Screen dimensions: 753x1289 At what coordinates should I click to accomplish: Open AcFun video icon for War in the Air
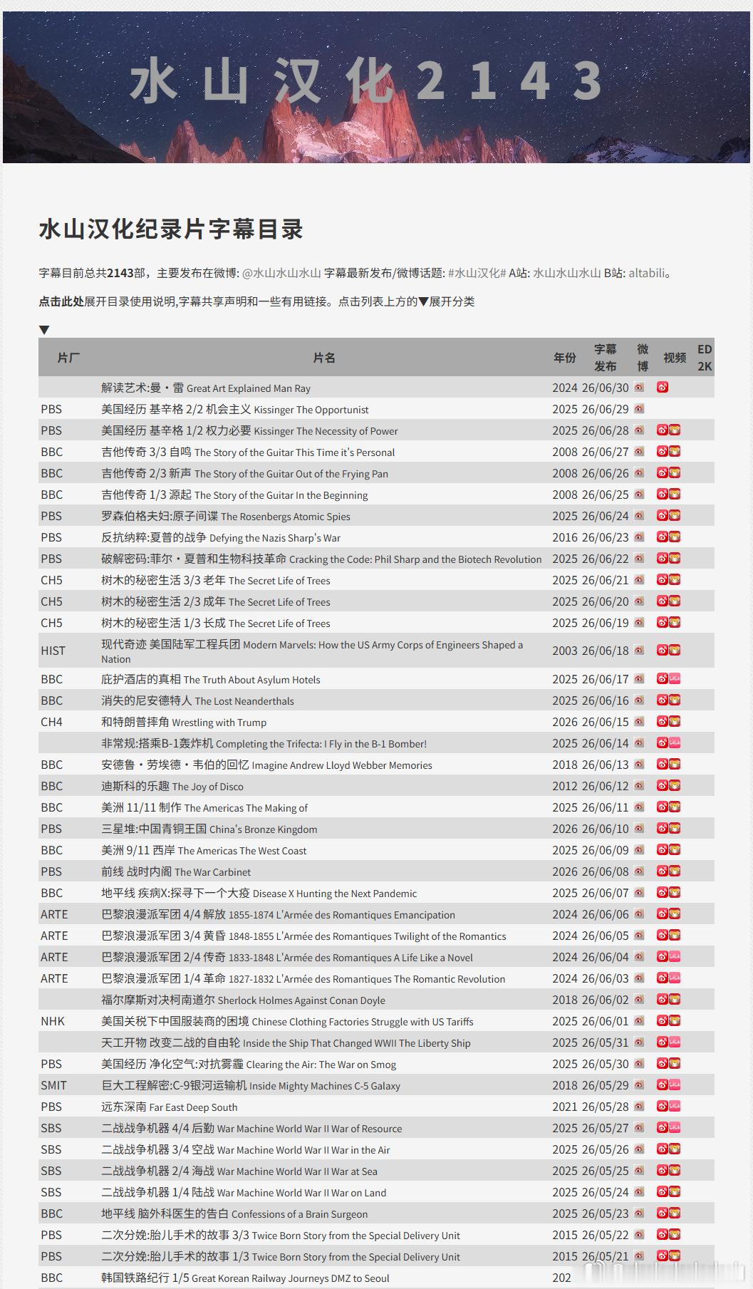pos(675,1149)
